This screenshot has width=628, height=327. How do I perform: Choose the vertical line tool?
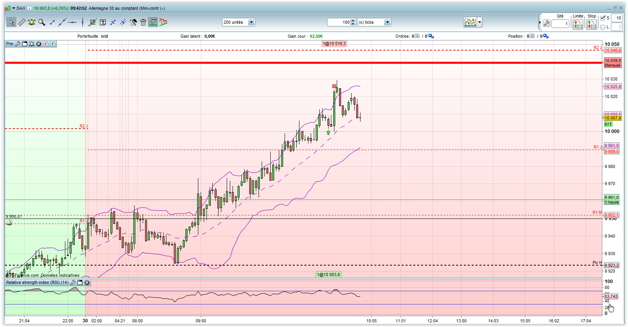coord(82,22)
